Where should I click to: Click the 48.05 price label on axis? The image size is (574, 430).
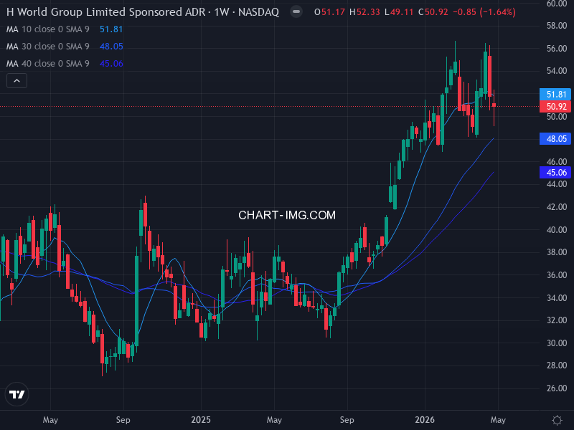555,138
